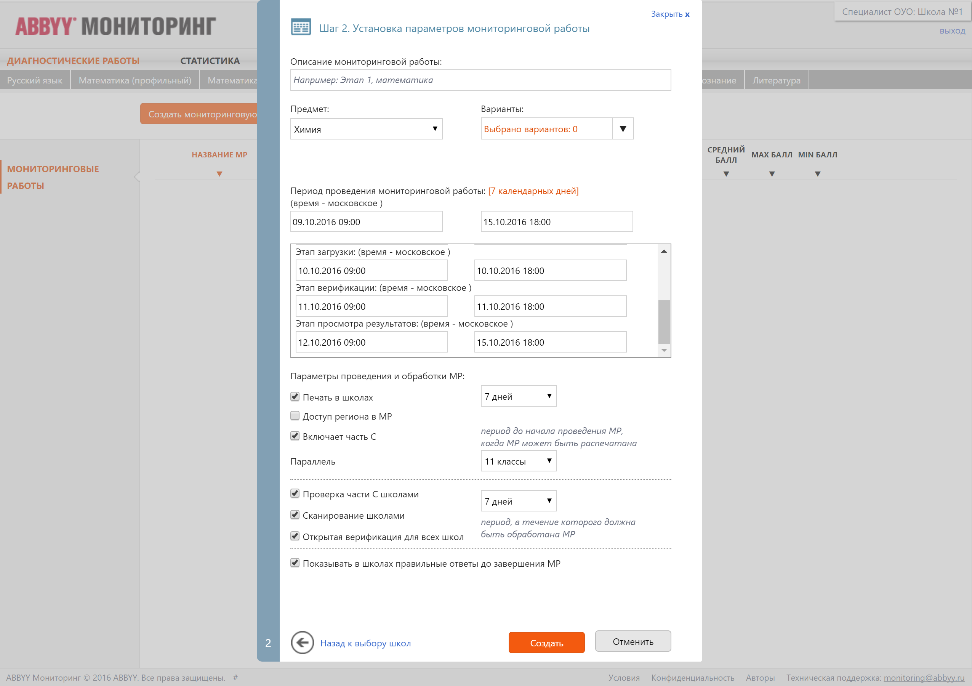972x686 pixels.
Task: Switch to СТАТИСТИКА menu section
Action: click(x=210, y=61)
